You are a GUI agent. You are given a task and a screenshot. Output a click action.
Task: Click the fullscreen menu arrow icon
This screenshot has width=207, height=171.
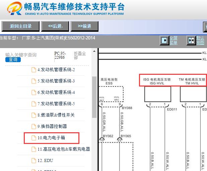click(x=164, y=40)
